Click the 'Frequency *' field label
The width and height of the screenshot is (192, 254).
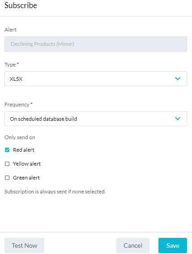click(x=18, y=105)
